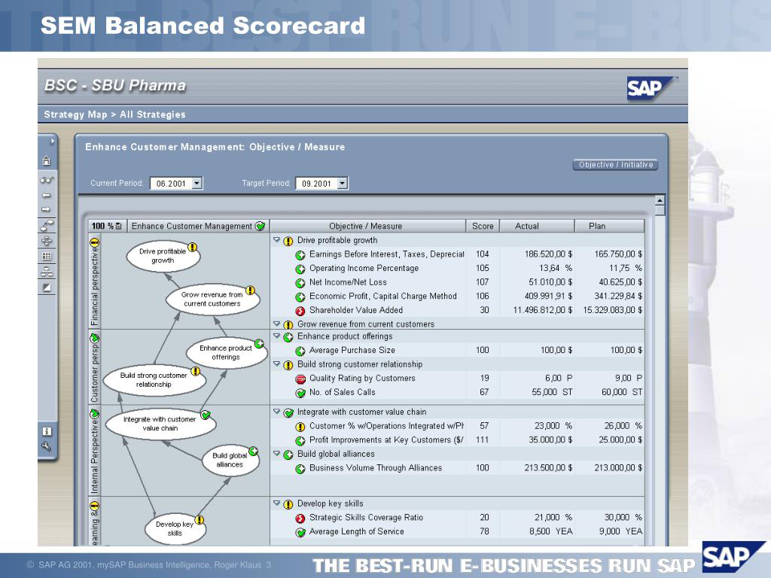Open the table grid view icon
The width and height of the screenshot is (771, 578).
[47, 256]
